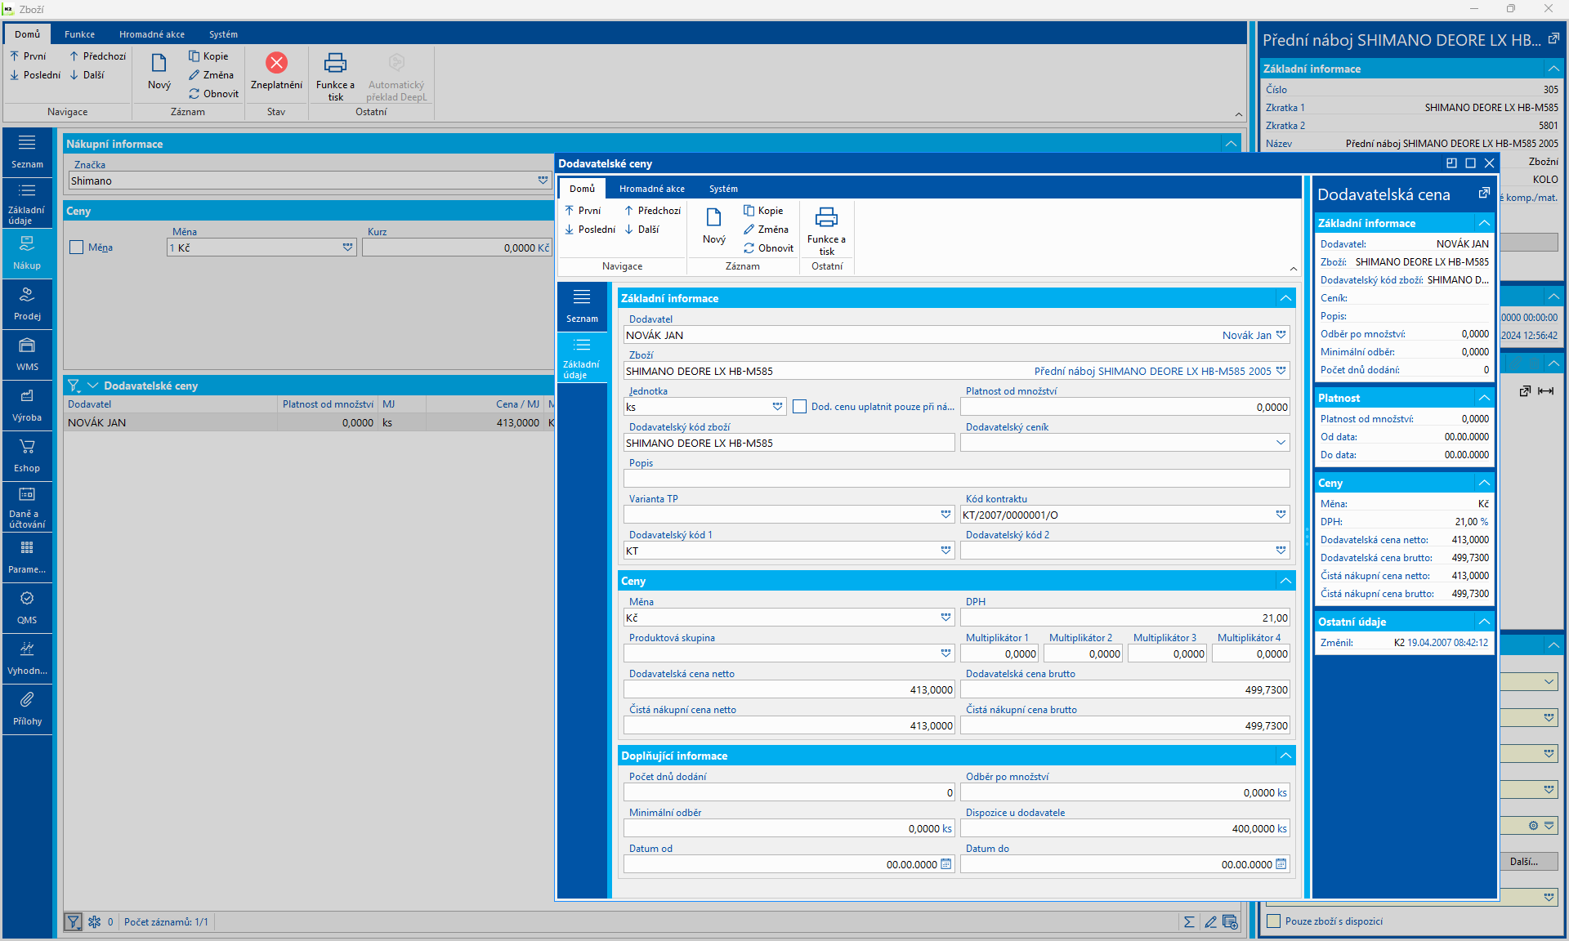The image size is (1569, 941).
Task: Collapse the Doplňující informace section
Action: (x=1285, y=756)
